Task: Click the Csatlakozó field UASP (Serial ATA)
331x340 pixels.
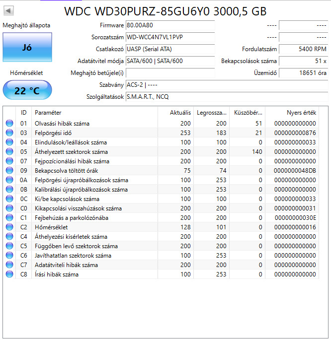Action: [170, 49]
